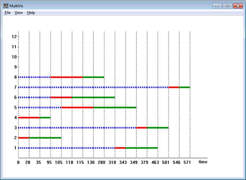Click the time axis value 343
246x180 pixels.
123,162
